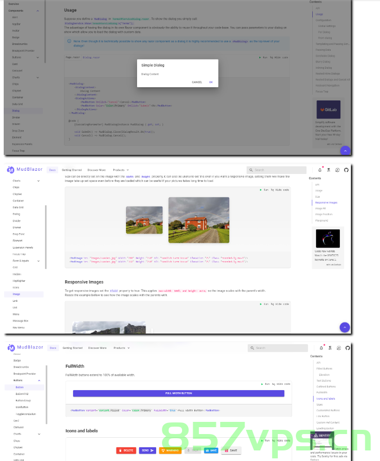The width and height of the screenshot is (380, 461).
Task: Expand the Charts group in the Image page sidebar
Action: pyautogui.click(x=39, y=181)
